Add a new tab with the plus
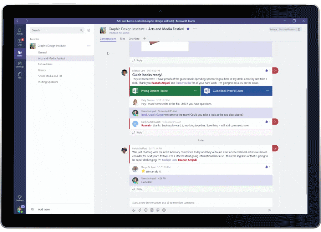The width and height of the screenshot is (321, 232). (144, 39)
